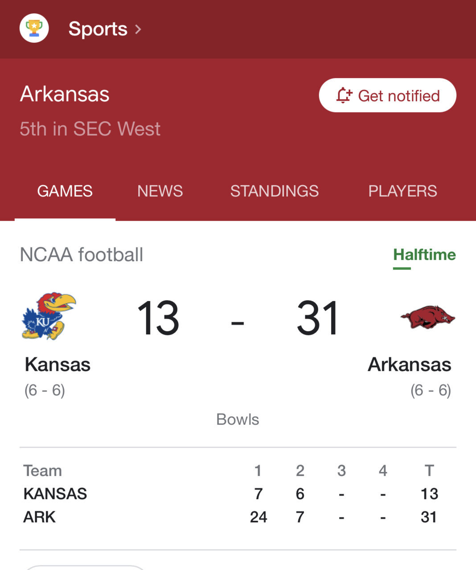The width and height of the screenshot is (476, 570).
Task: Select the KANSAS row in scoreboard
Action: (238, 494)
